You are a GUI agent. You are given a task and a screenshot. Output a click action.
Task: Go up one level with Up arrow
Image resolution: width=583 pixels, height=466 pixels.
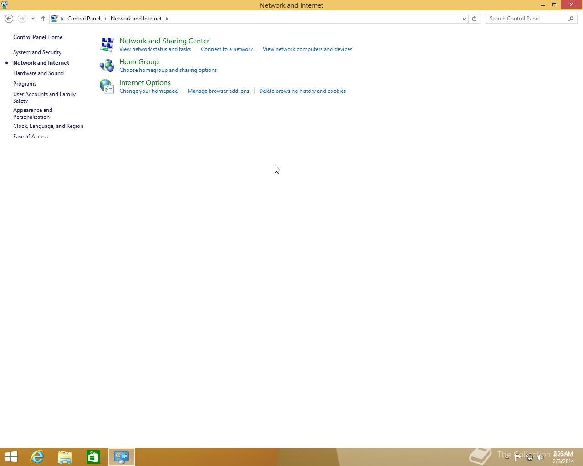43,19
